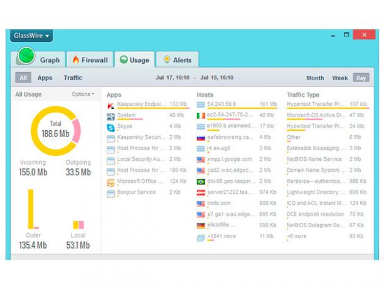The image size is (384, 288).
Task: Click the flame icon on Firewall tab
Action: pos(76,59)
